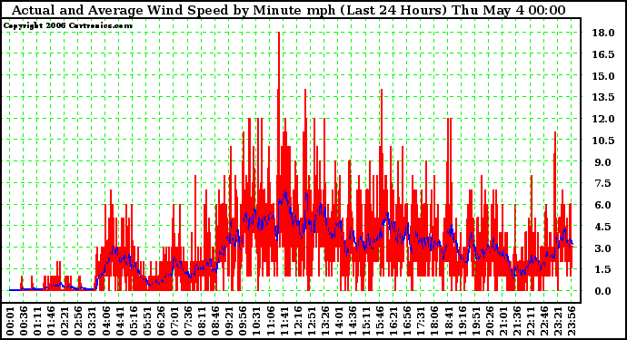Click the 02:21 time label
Viewport: 627px width, 340px height.
click(65, 322)
